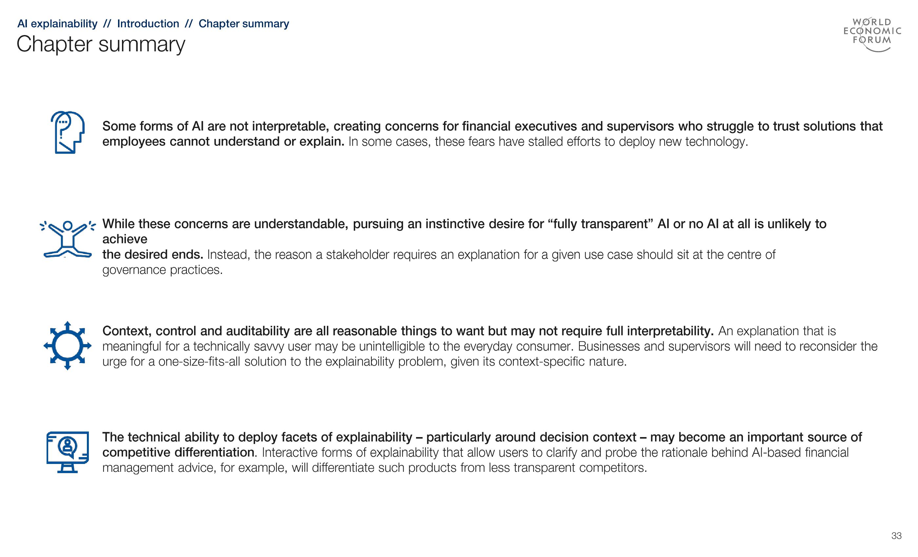Click the gear with outward arrows icon

(68, 346)
